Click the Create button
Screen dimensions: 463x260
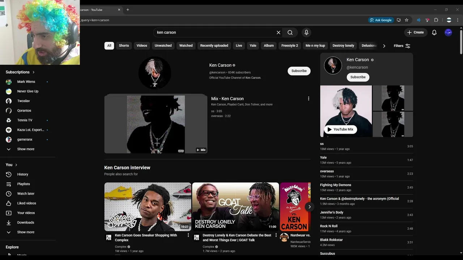[x=416, y=32]
